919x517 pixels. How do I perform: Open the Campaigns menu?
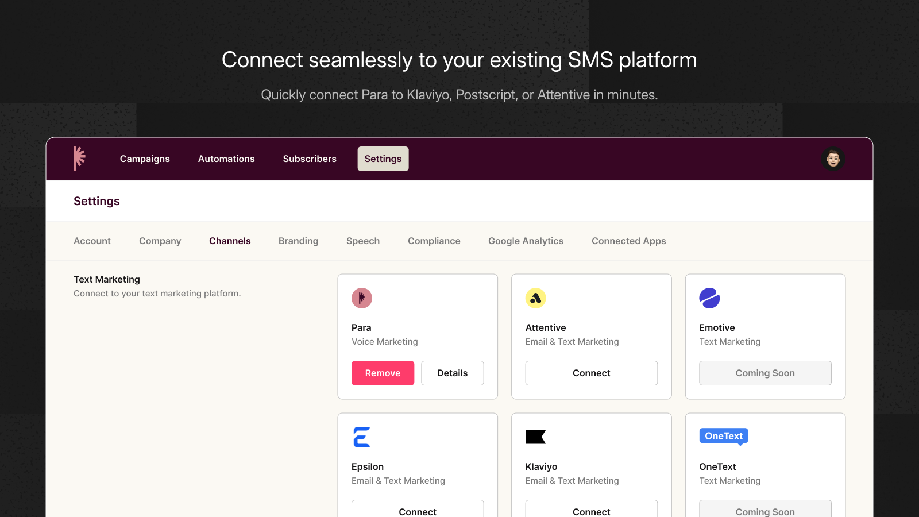click(145, 159)
